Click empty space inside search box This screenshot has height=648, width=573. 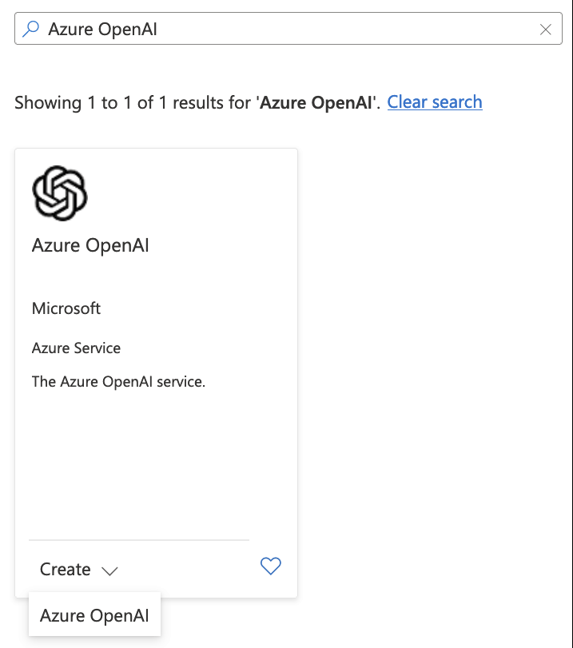tap(348, 29)
